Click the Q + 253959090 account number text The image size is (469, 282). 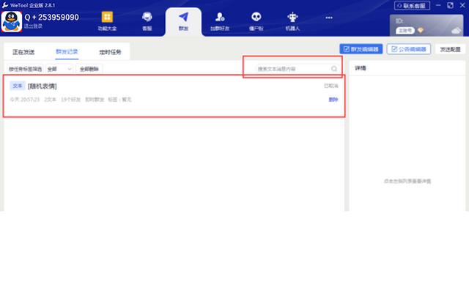(x=52, y=18)
